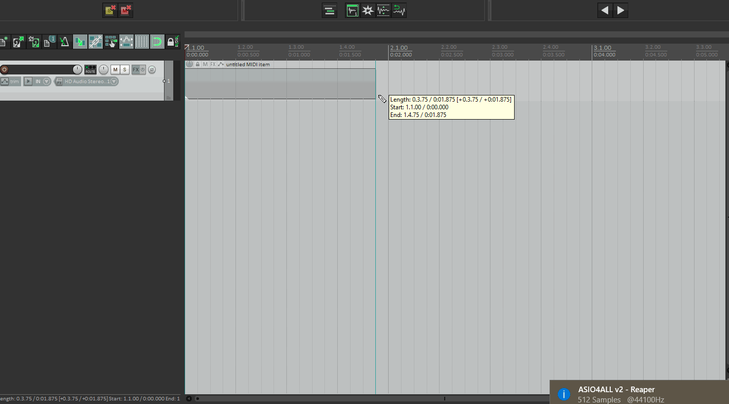Toggle MIDI item power mute icon

189,64
